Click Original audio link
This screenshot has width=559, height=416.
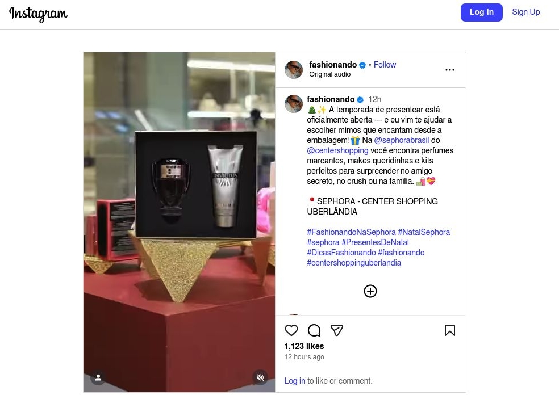pos(329,74)
